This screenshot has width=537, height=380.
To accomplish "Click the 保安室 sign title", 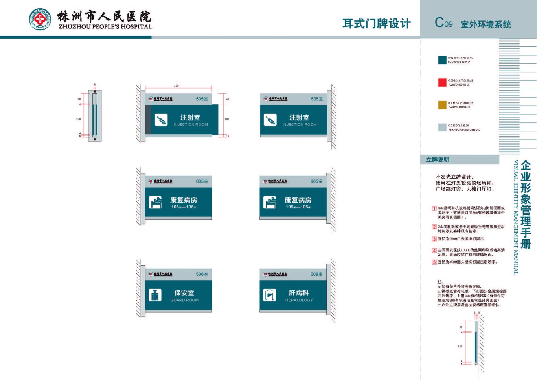I will click(184, 293).
